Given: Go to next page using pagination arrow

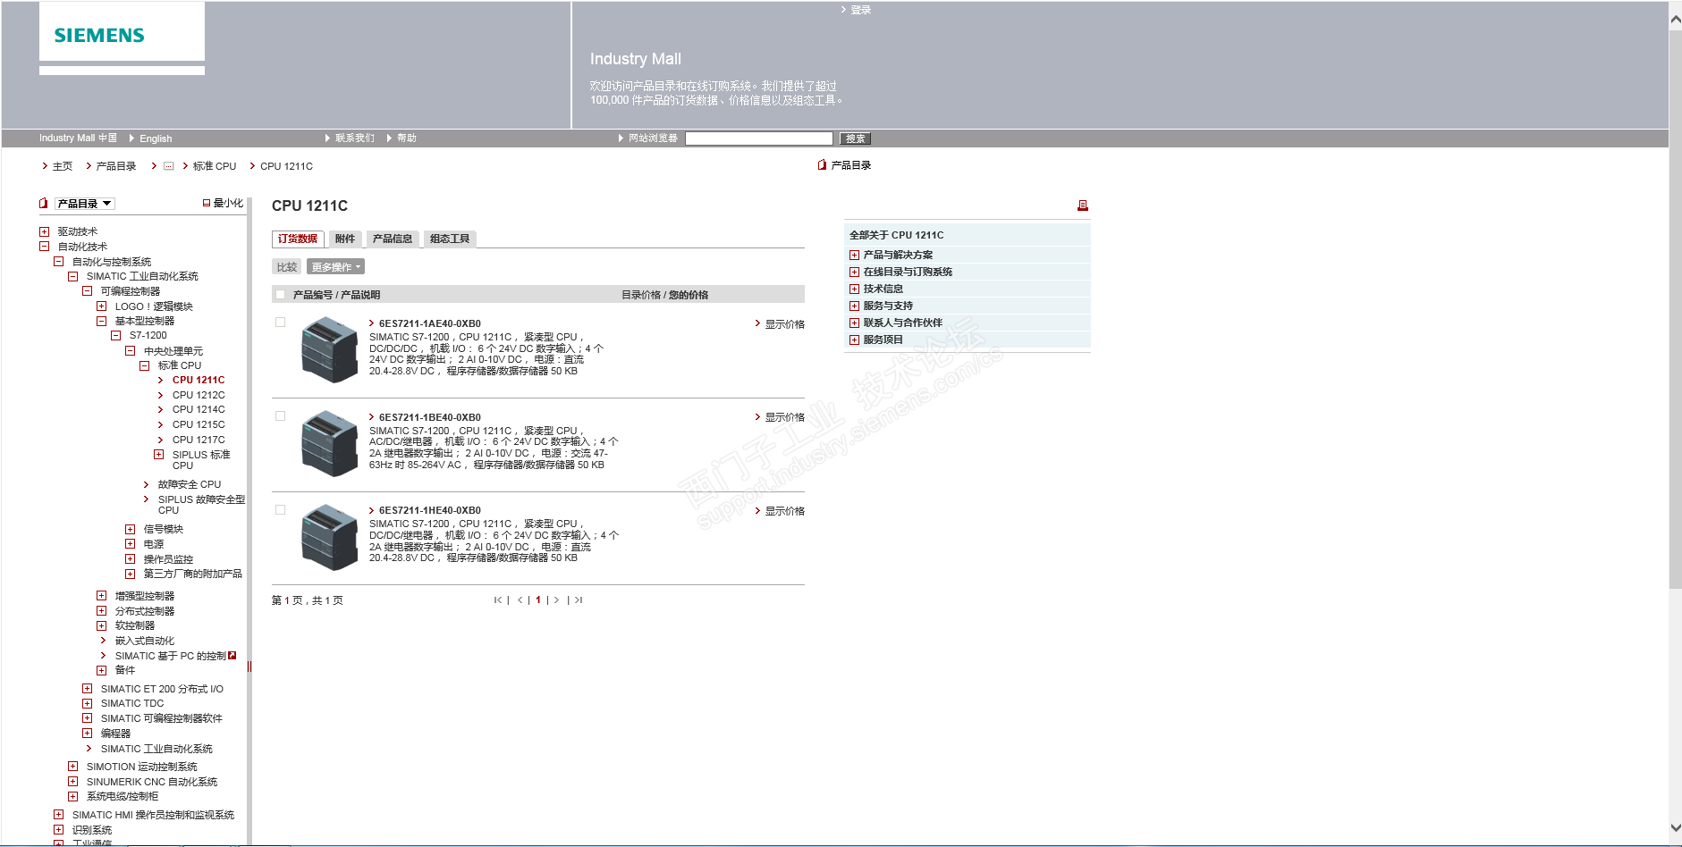Looking at the screenshot, I should [556, 600].
